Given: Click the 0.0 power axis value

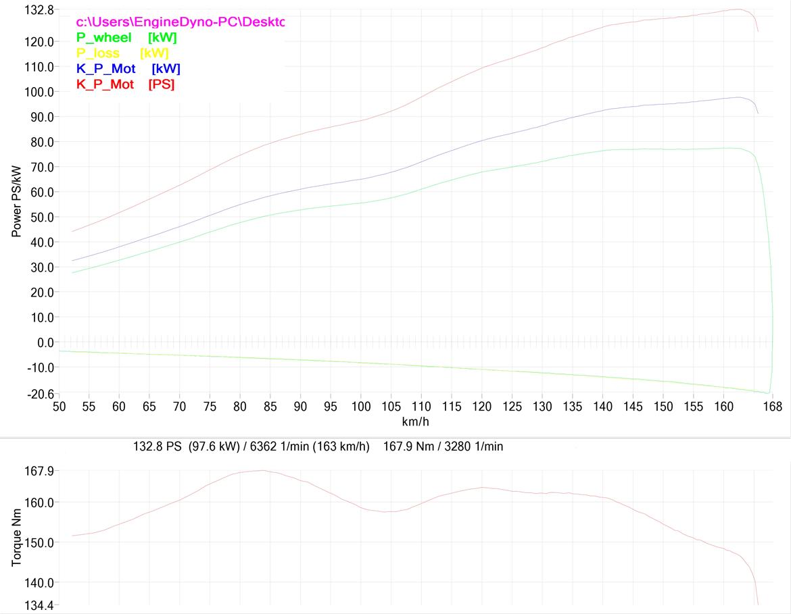Looking at the screenshot, I should point(45,342).
